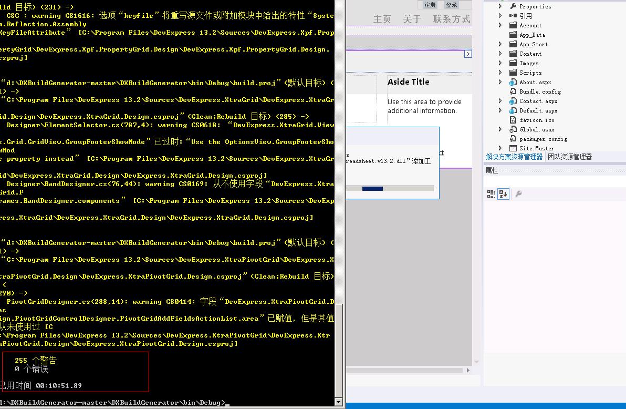This screenshot has width=626, height=409.
Task: Expand the Site.Master node
Action: 500,148
